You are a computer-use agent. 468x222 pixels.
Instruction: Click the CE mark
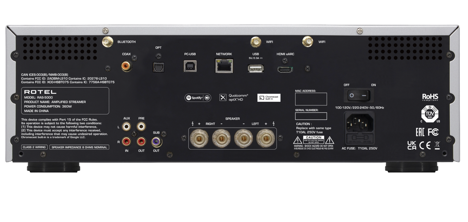coord(425,145)
